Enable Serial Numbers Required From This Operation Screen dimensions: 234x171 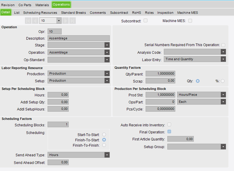click(223, 45)
